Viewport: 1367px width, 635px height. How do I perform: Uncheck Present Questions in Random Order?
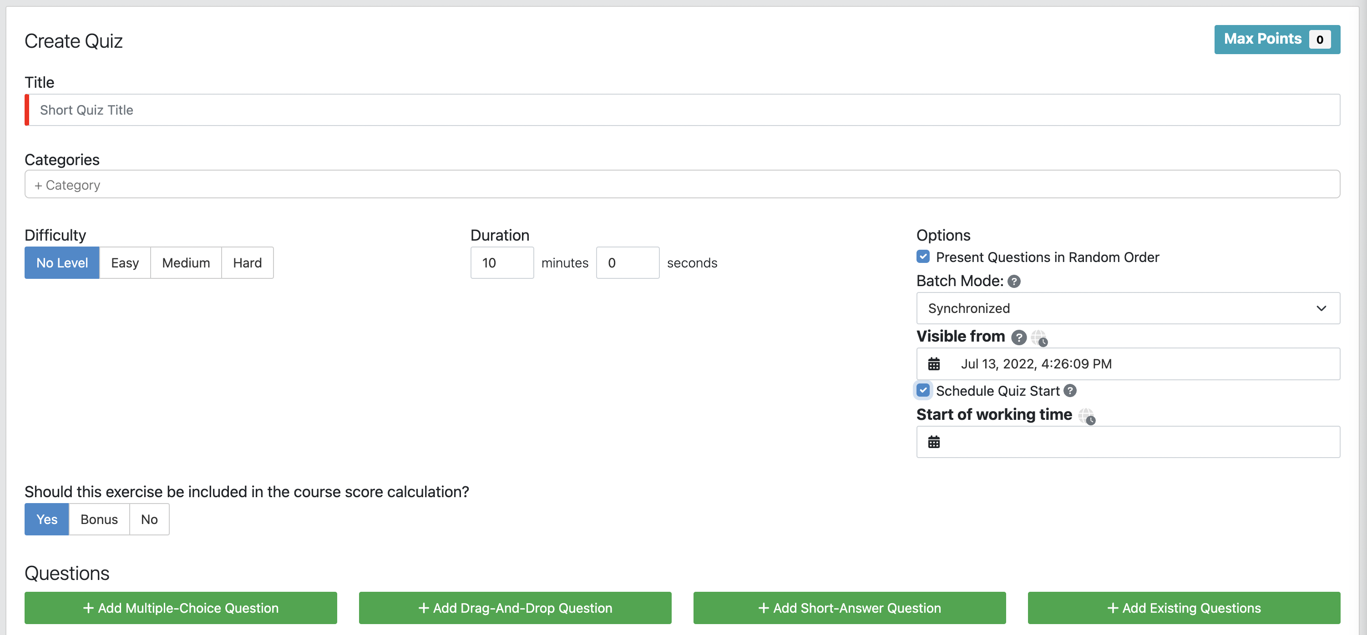coord(923,257)
